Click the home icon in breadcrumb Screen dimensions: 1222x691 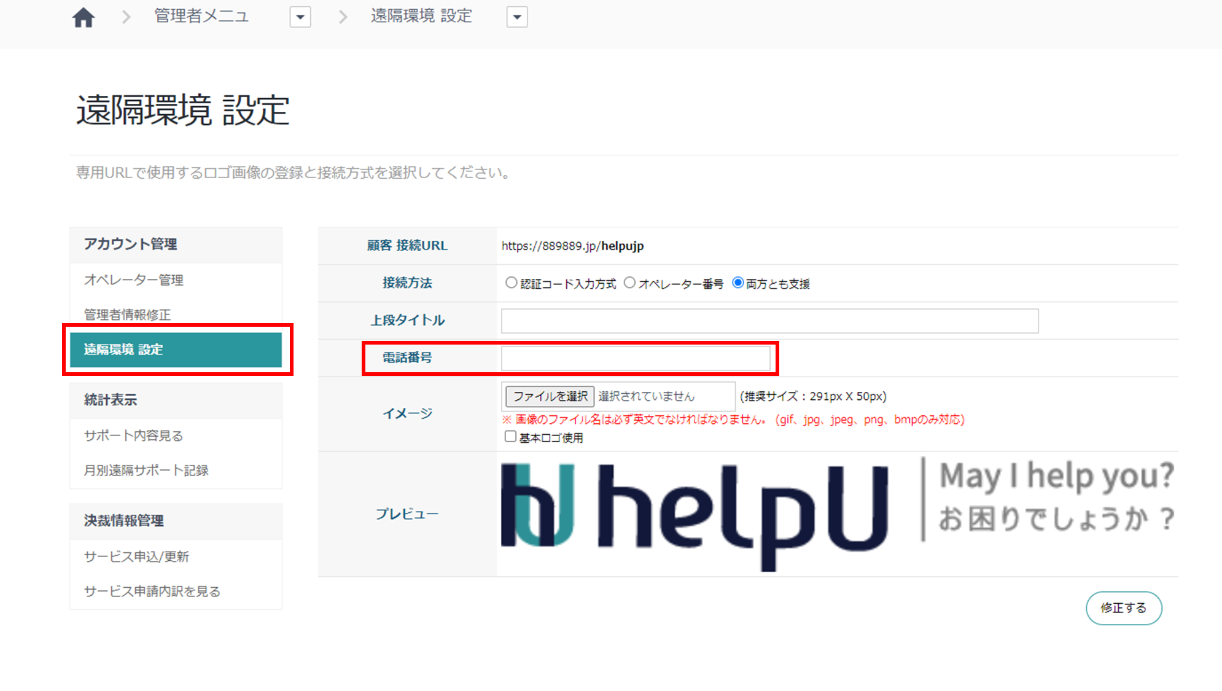point(84,17)
